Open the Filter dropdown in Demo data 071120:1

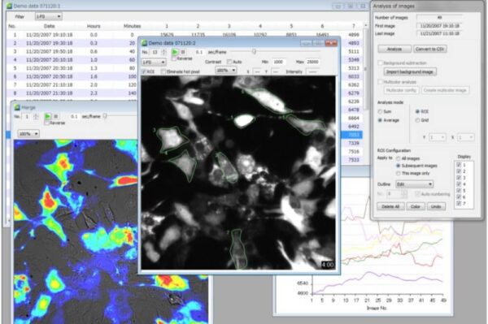tap(48, 16)
